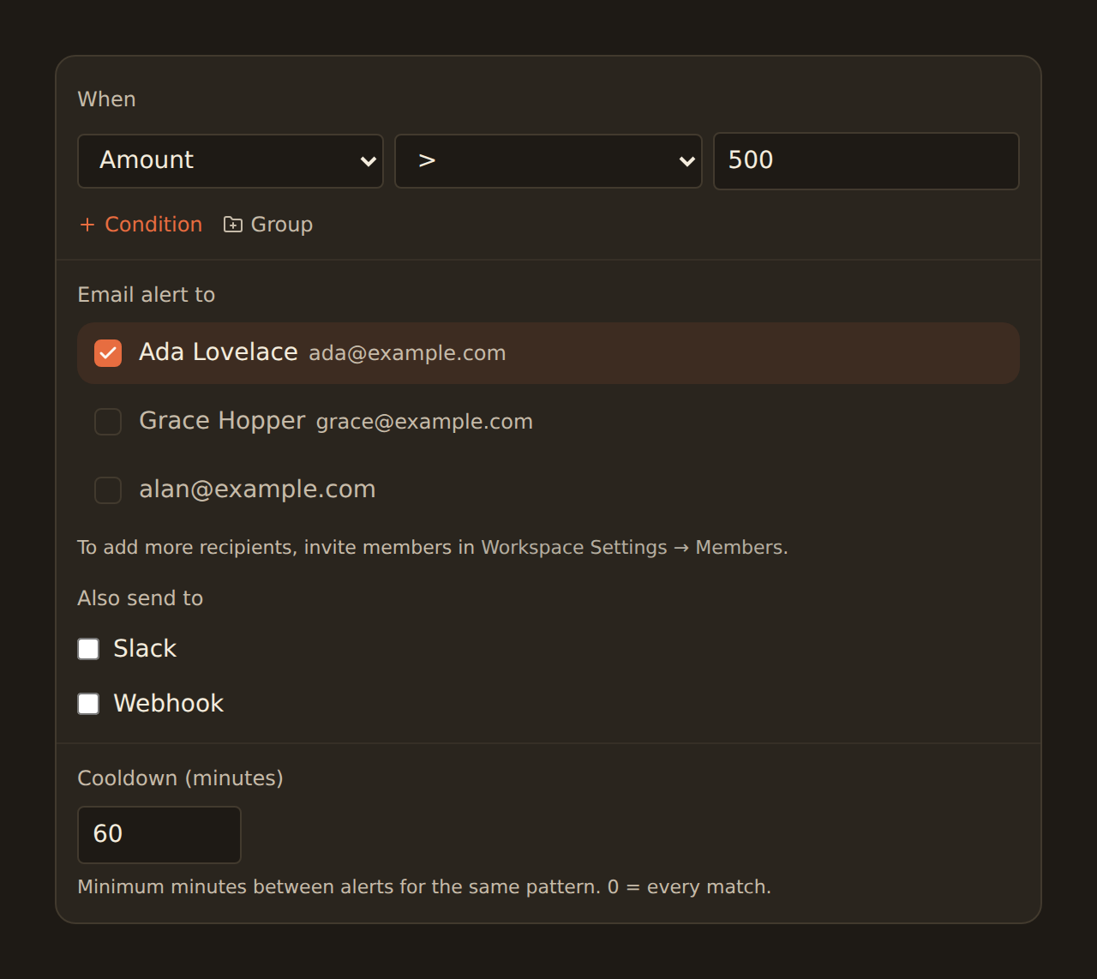Click the ada@example.com email text
Screen dimensions: 1097x979
[x=407, y=353]
